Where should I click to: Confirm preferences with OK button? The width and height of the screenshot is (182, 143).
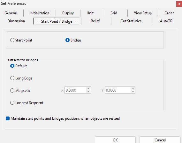[115, 140]
